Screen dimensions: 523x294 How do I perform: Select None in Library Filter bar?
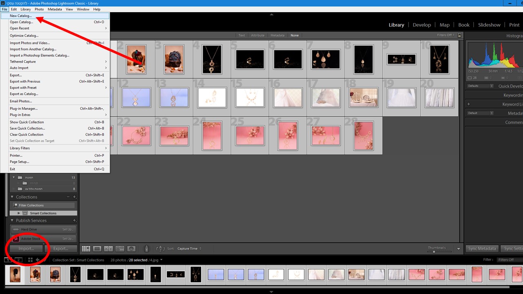[295, 36]
